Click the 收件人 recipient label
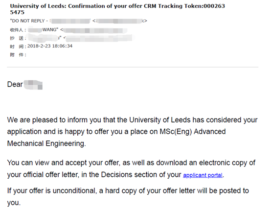 [18, 30]
